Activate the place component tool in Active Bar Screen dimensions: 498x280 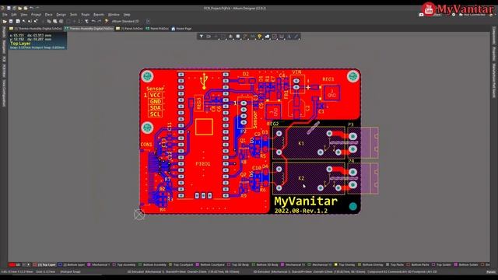tap(237, 37)
